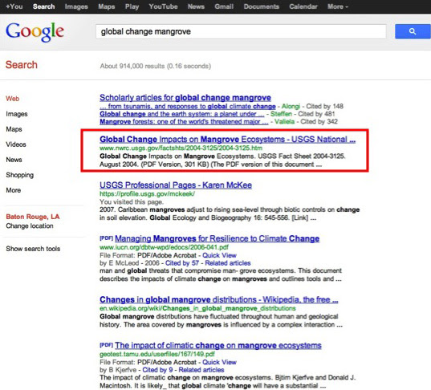This screenshot has height=390, width=431.
Task: Open the More dropdown in top bar
Action: pyautogui.click(x=338, y=6)
